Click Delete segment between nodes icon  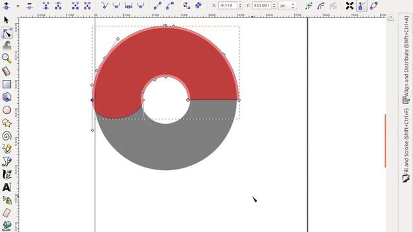(87, 6)
